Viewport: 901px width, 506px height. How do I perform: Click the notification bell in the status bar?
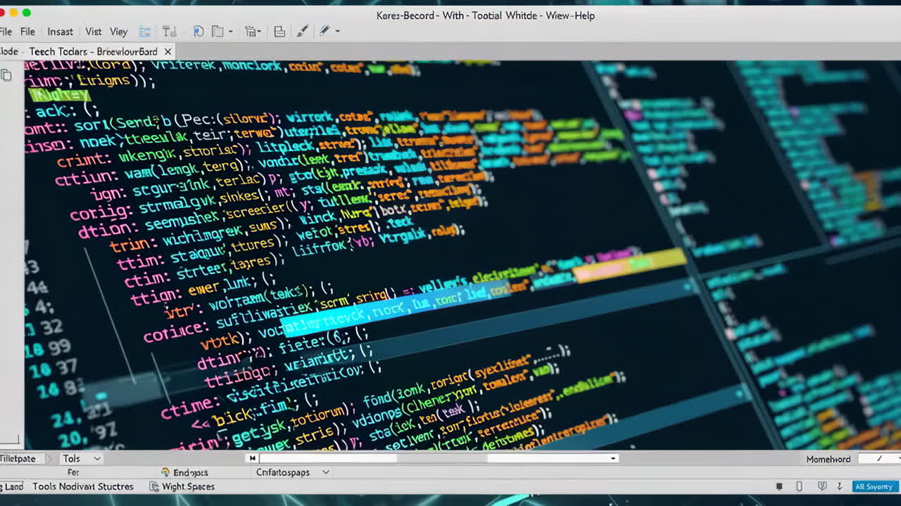[x=779, y=486]
